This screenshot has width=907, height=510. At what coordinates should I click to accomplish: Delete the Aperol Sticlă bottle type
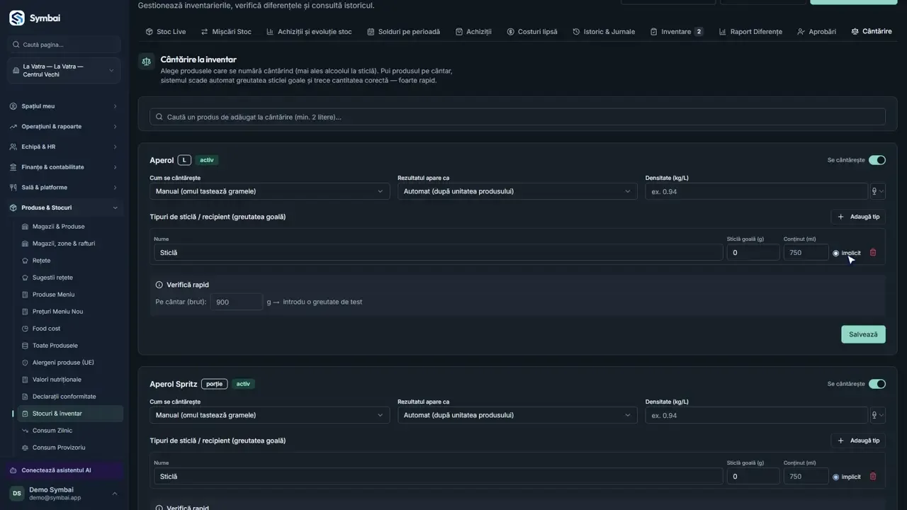pyautogui.click(x=873, y=253)
